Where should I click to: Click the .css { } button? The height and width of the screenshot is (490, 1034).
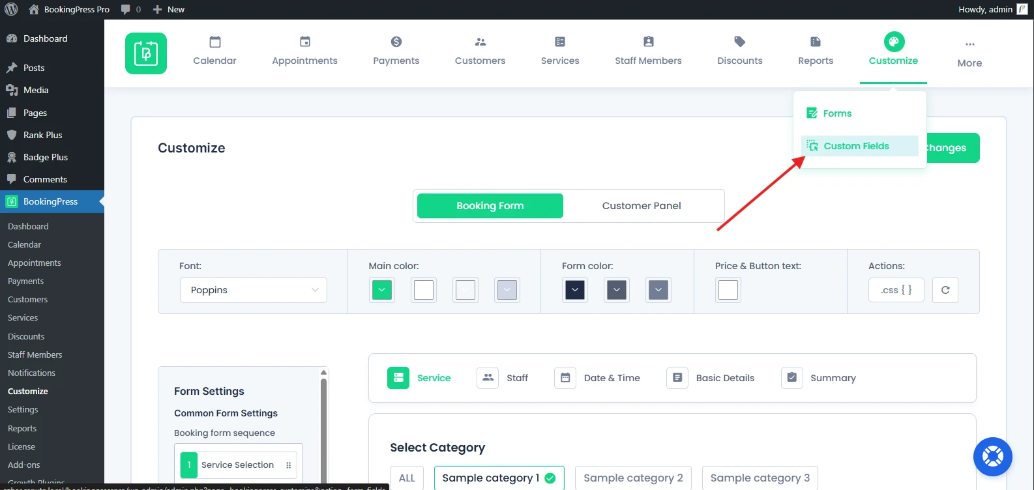[x=896, y=290]
